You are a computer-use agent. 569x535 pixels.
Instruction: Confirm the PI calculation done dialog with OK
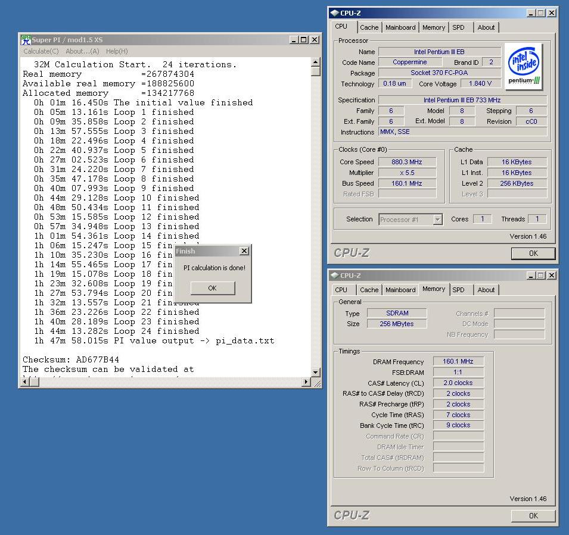(x=213, y=288)
